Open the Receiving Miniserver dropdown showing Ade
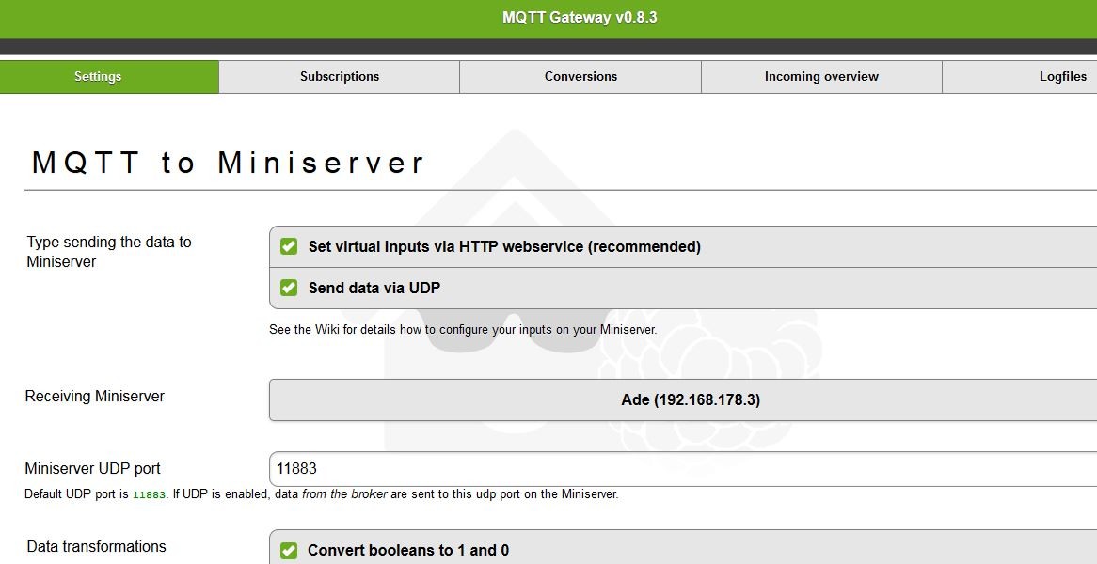The width and height of the screenshot is (1097, 564). click(683, 399)
